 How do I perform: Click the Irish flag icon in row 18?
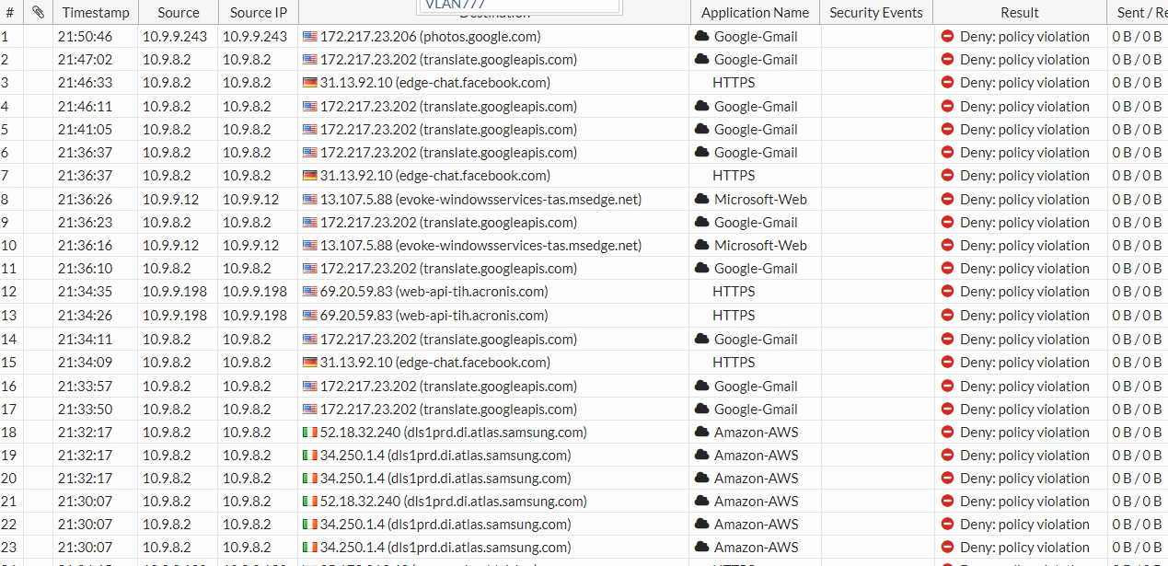point(309,433)
